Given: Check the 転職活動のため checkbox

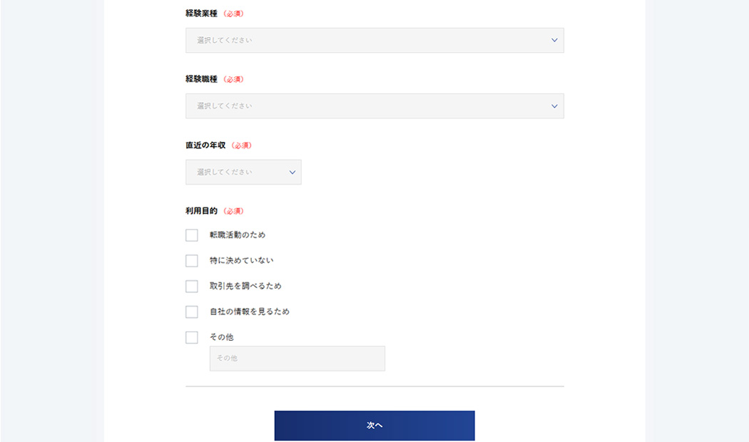Looking at the screenshot, I should point(192,235).
